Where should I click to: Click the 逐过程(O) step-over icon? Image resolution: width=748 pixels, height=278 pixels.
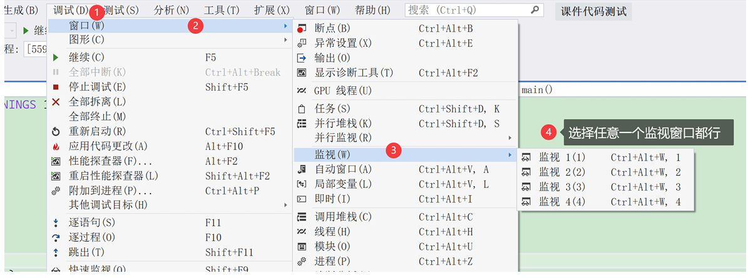56,237
